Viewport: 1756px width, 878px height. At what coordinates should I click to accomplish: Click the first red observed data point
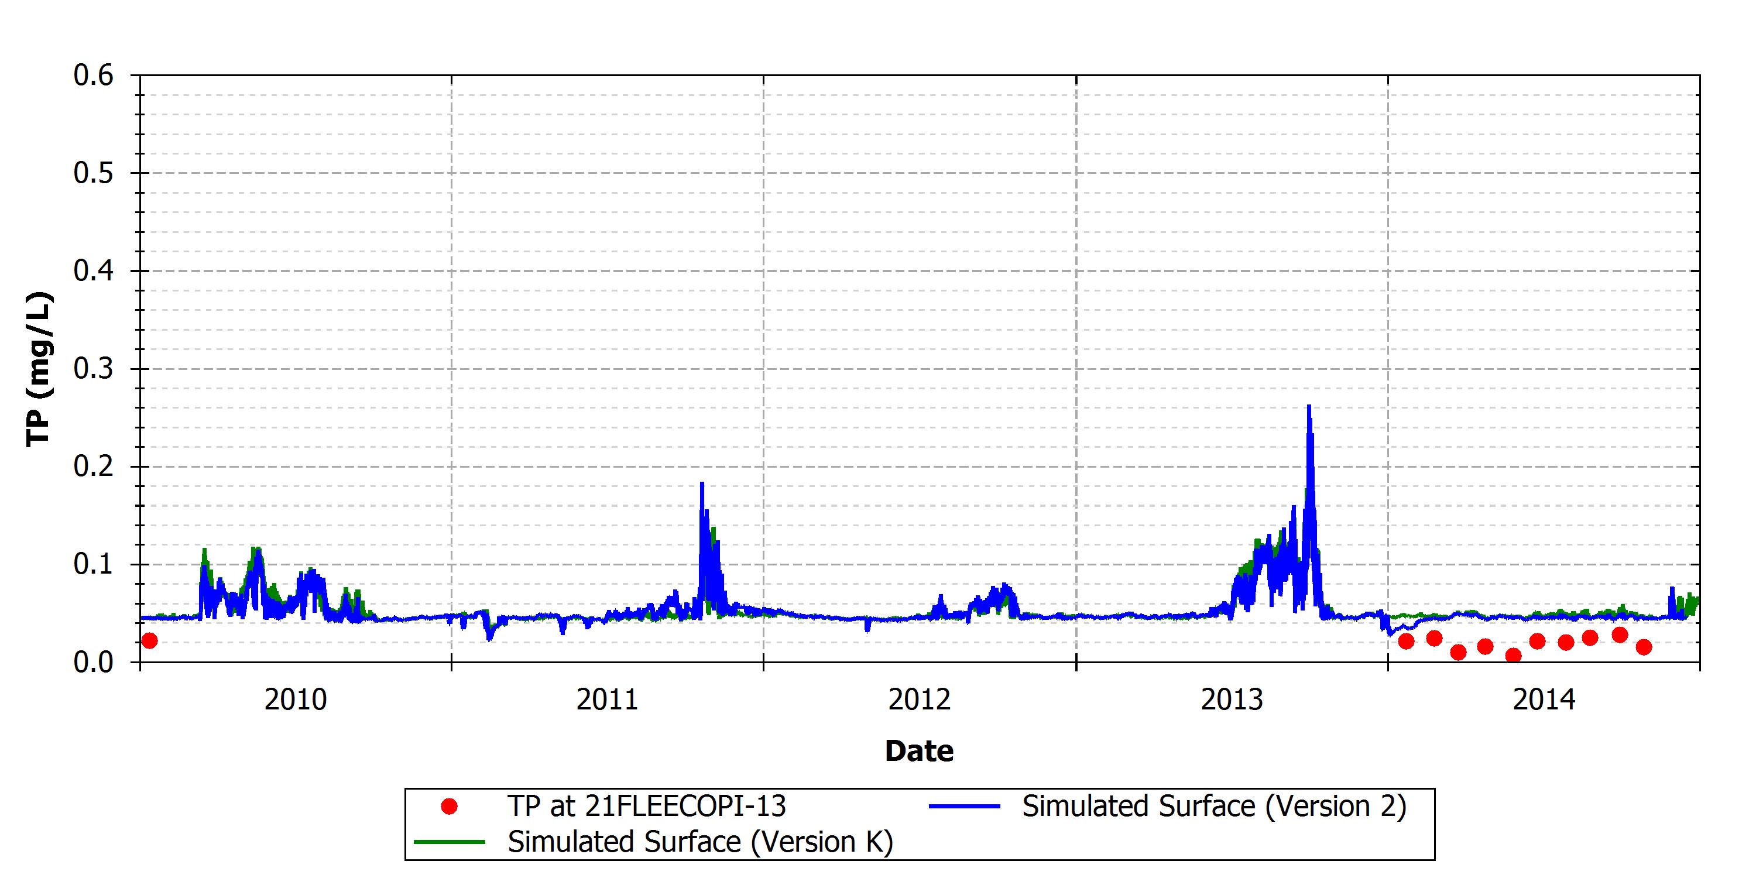[x=149, y=640]
